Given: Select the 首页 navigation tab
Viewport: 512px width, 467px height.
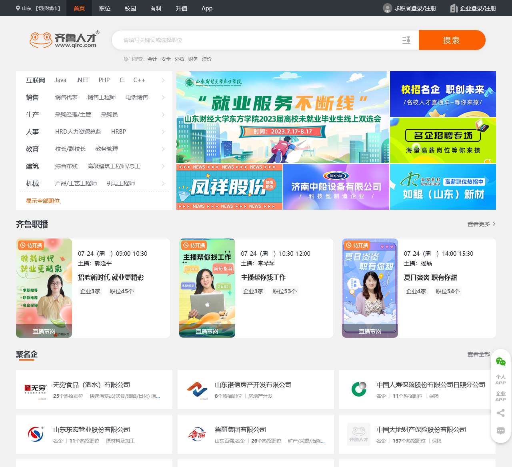Looking at the screenshot, I should 79,8.
